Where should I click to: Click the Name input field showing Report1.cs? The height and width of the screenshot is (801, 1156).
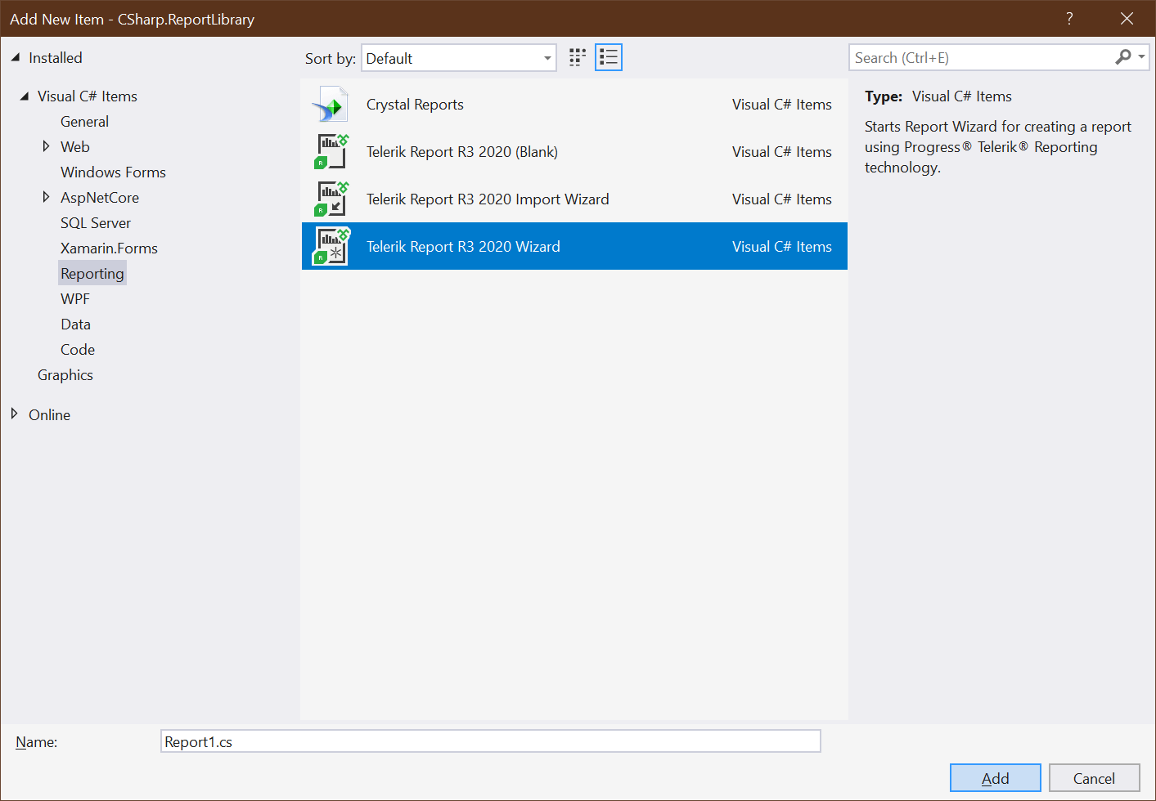coord(491,741)
